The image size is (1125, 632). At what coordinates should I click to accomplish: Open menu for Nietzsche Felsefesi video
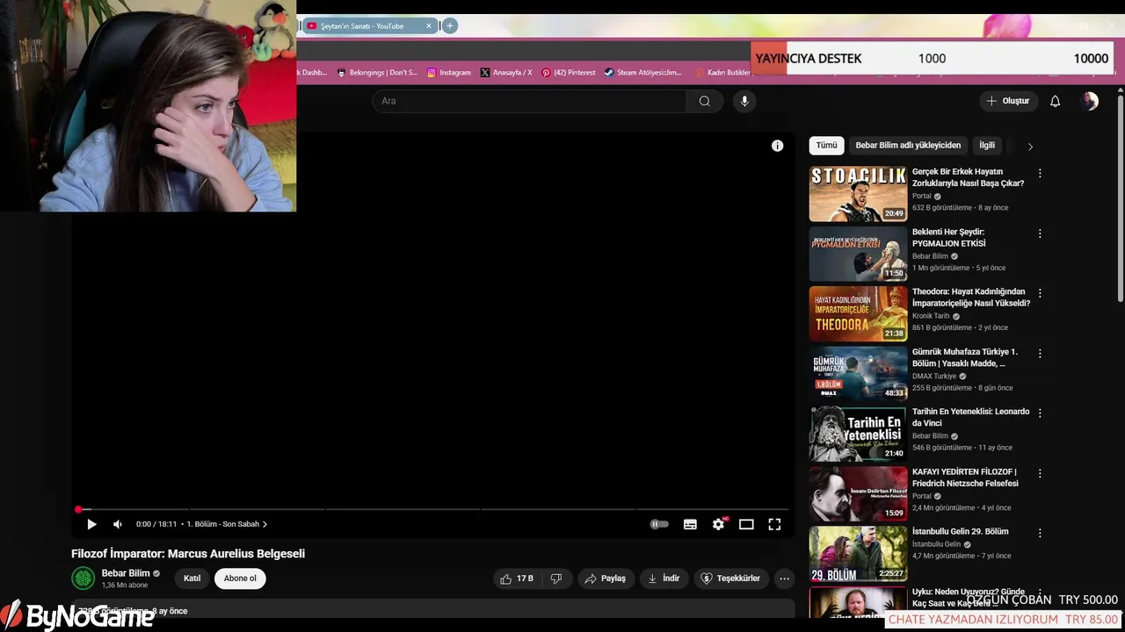[x=1040, y=473]
